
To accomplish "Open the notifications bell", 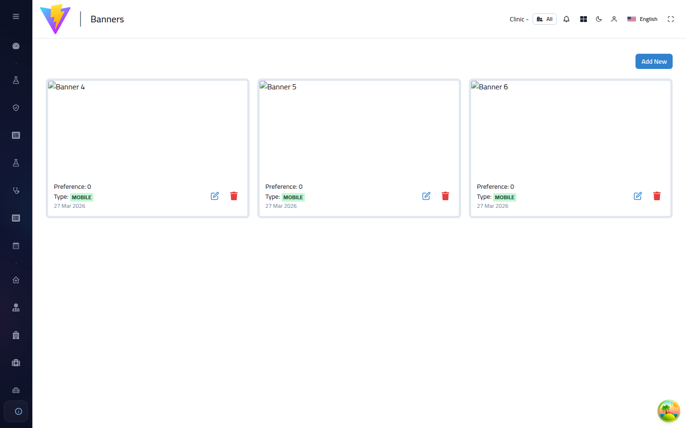I will coord(566,19).
